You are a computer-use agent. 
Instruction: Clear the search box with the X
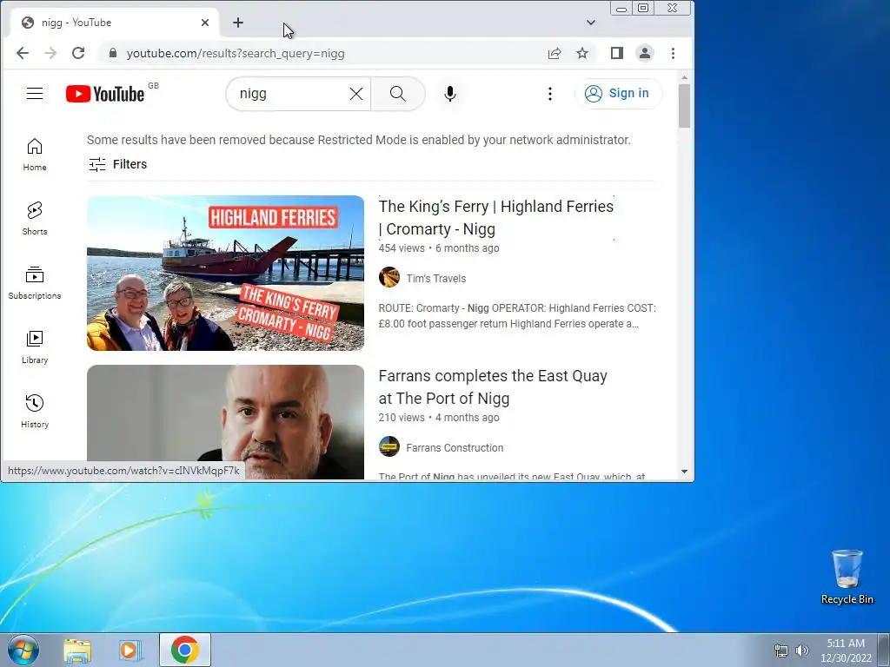click(355, 94)
